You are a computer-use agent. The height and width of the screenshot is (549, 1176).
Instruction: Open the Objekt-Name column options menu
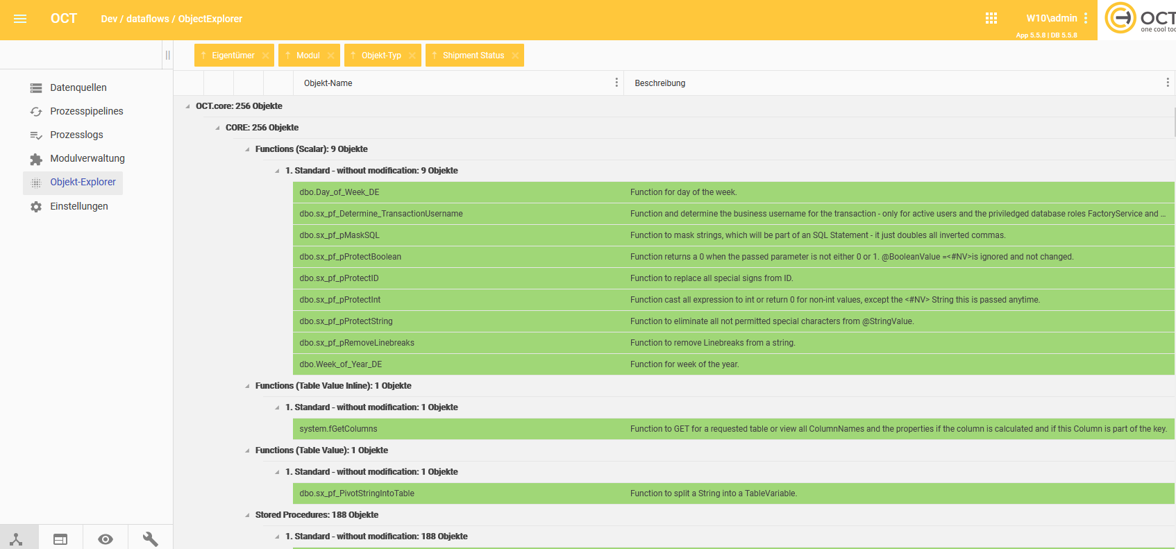pyautogui.click(x=616, y=83)
